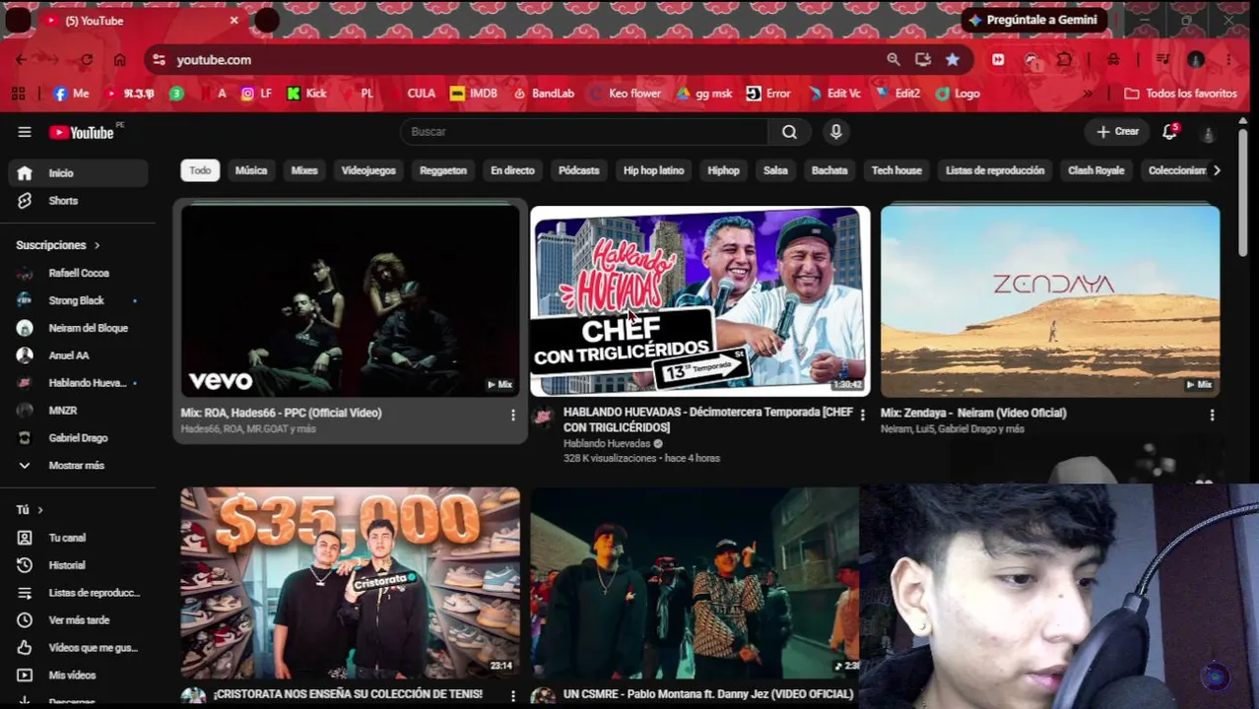The height and width of the screenshot is (709, 1259).
Task: Open Anuel AA subscription channel
Action: (79, 355)
